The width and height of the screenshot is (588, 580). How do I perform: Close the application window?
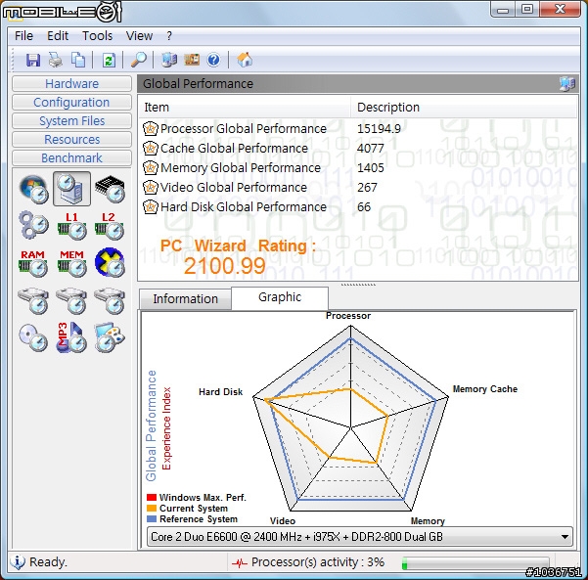[560, 10]
